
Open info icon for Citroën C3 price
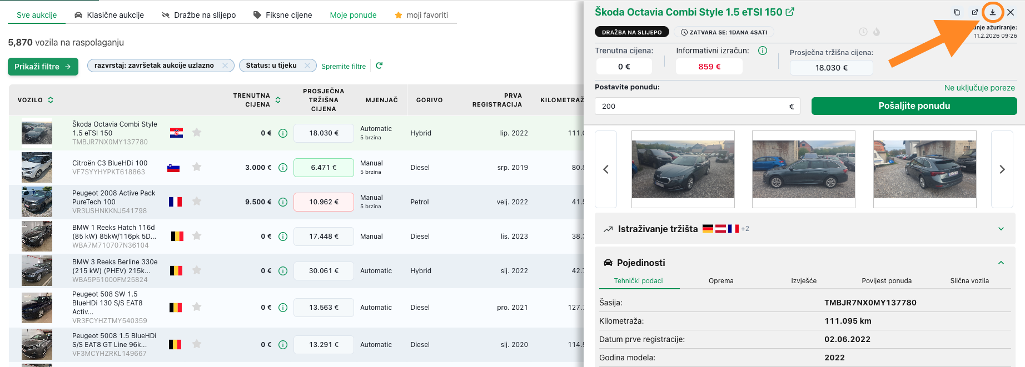(x=282, y=168)
